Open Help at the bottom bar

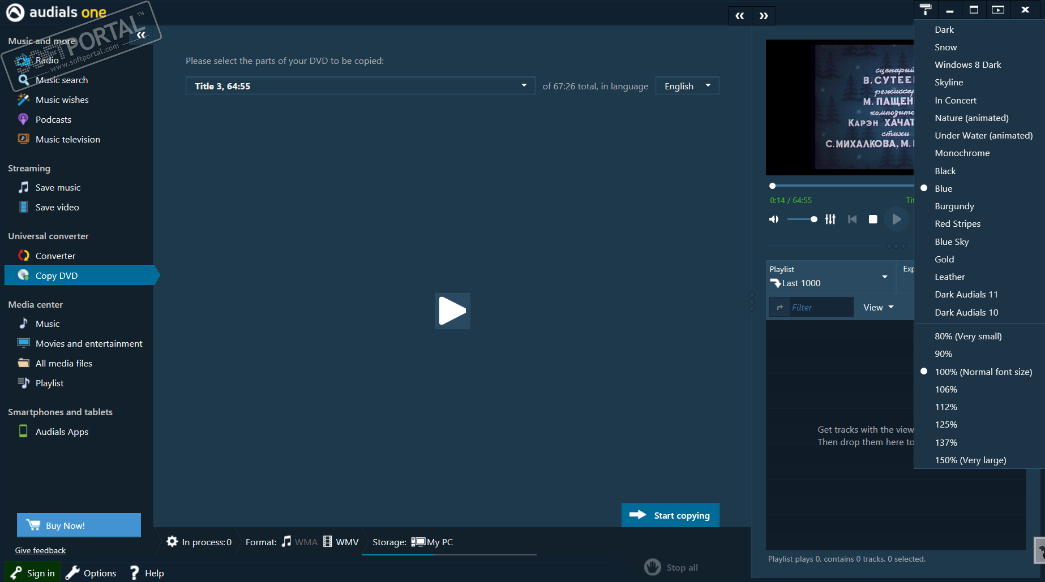[x=147, y=573]
